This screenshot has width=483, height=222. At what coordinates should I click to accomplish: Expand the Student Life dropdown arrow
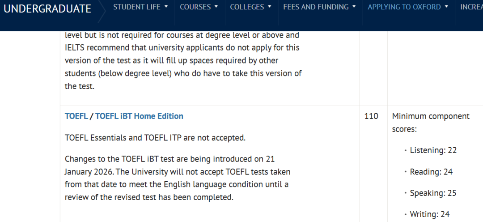click(166, 7)
